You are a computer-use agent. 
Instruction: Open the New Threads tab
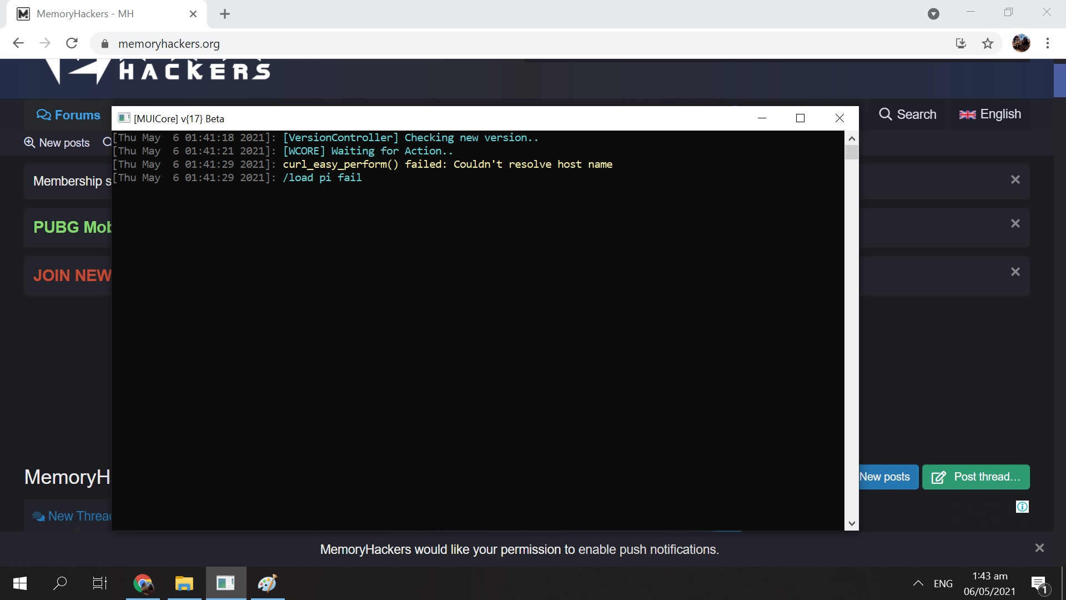(72, 516)
